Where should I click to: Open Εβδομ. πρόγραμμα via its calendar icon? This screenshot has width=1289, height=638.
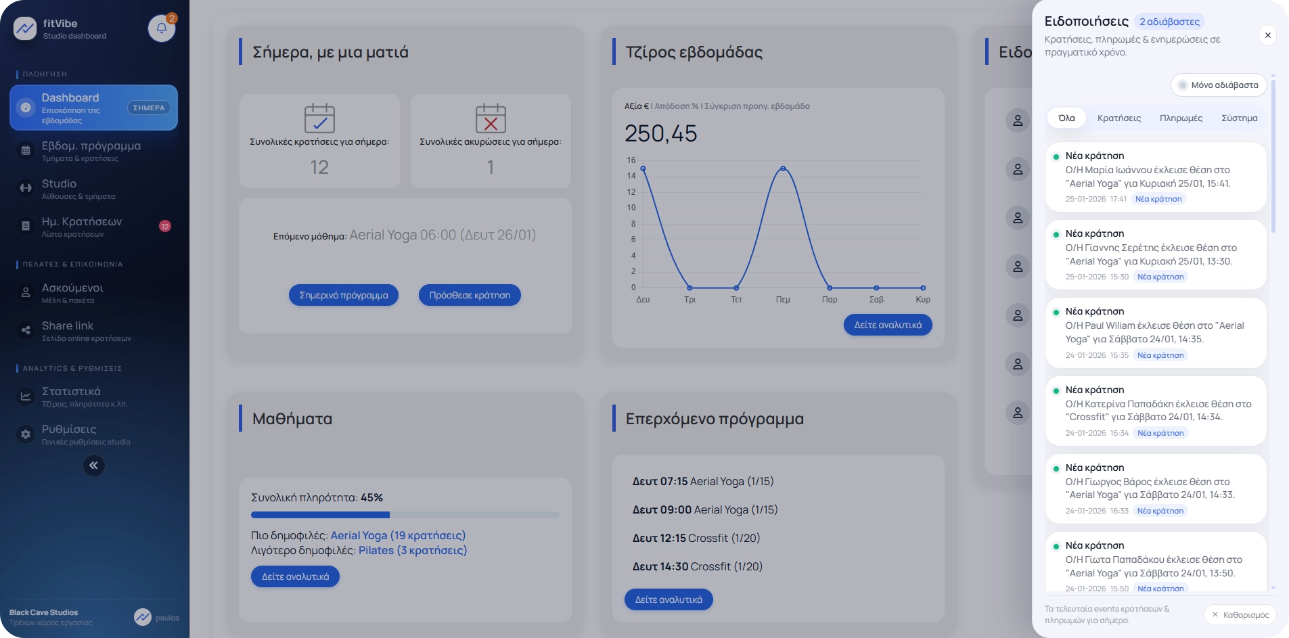[x=26, y=150]
